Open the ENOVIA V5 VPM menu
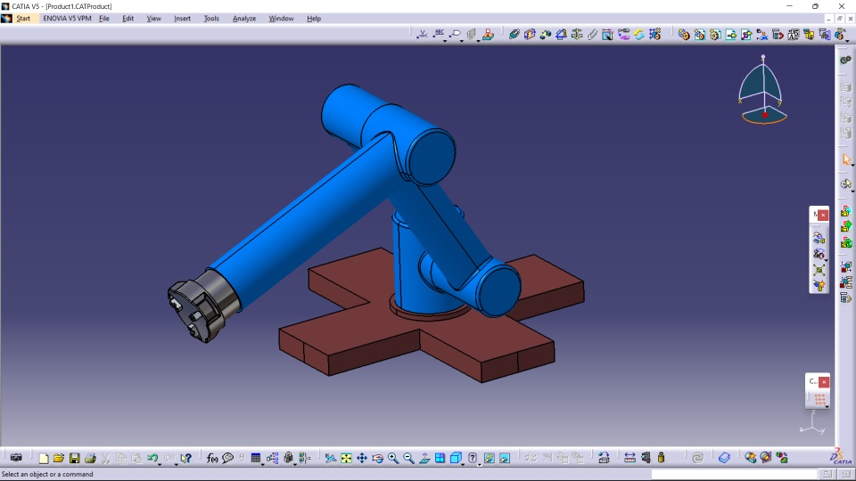Screen dimensions: 856x481 (x=67, y=18)
